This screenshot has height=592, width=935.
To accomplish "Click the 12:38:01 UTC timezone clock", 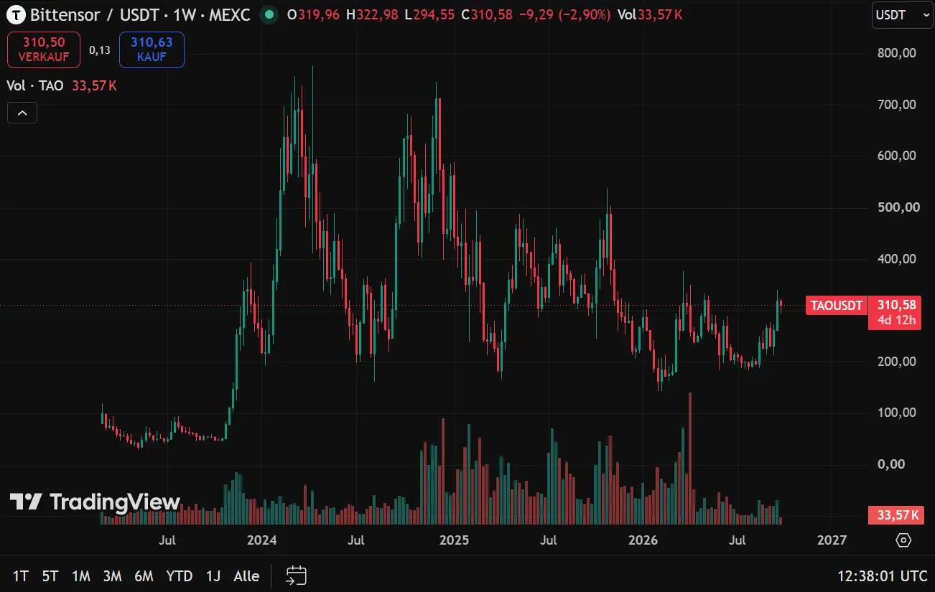I will (x=882, y=576).
